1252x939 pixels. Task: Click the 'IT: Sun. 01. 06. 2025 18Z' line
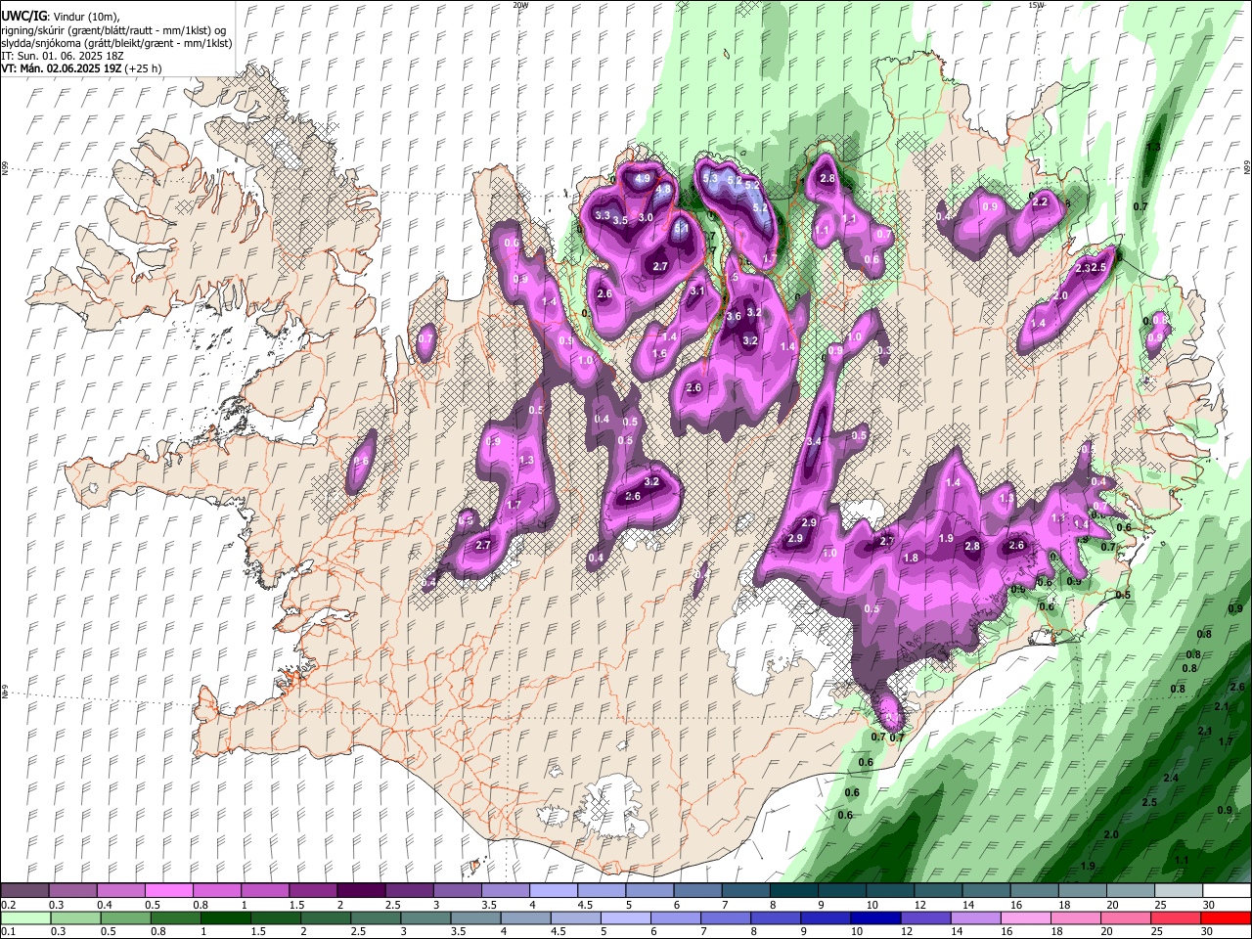tap(63, 56)
